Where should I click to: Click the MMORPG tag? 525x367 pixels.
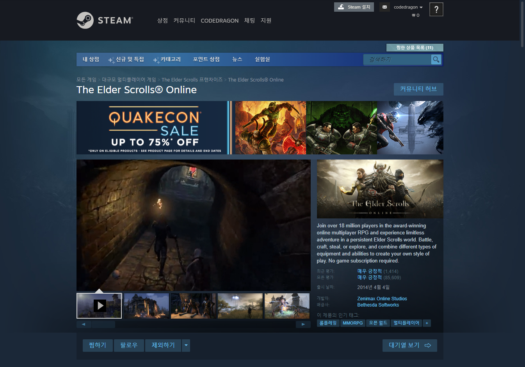pyautogui.click(x=353, y=323)
